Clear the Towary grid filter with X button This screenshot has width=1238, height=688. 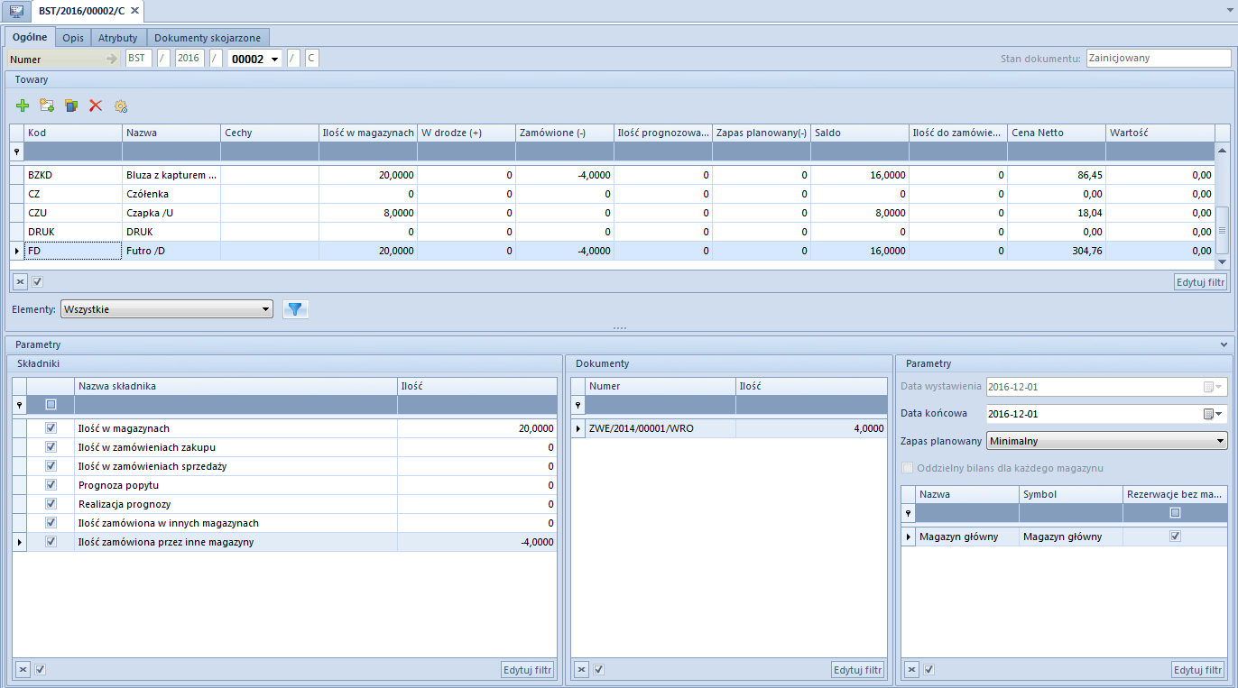[x=20, y=281]
